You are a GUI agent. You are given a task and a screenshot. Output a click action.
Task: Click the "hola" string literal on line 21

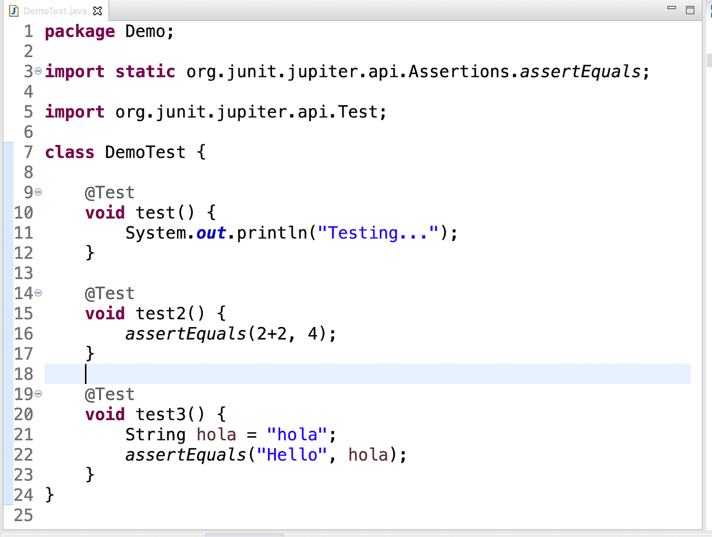[x=296, y=434]
